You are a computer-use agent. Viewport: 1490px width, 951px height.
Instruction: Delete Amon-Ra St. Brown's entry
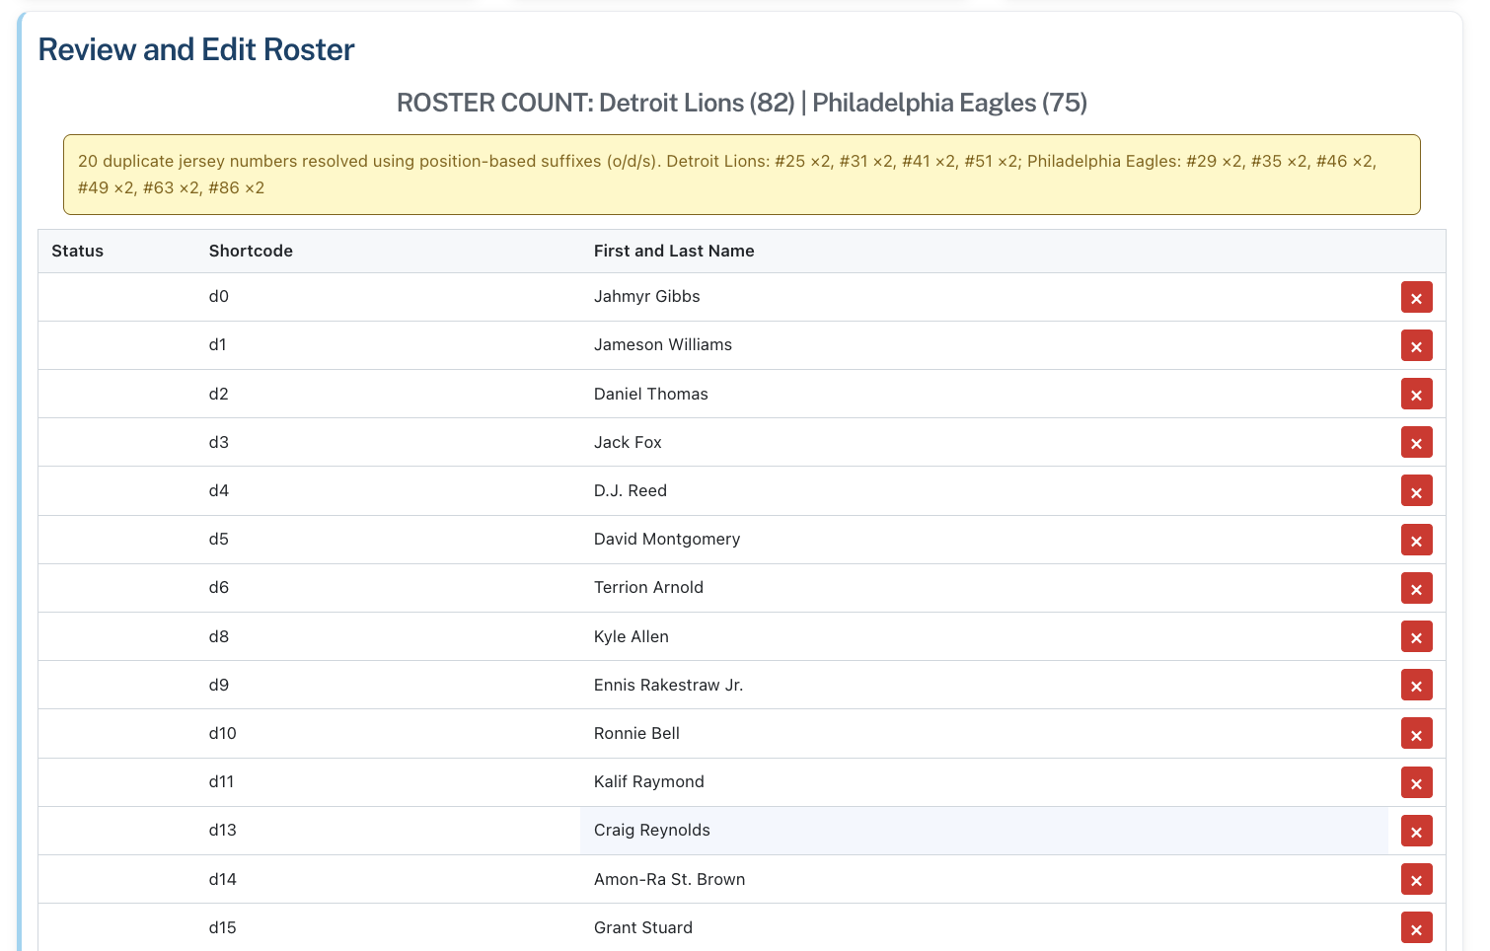pos(1416,879)
